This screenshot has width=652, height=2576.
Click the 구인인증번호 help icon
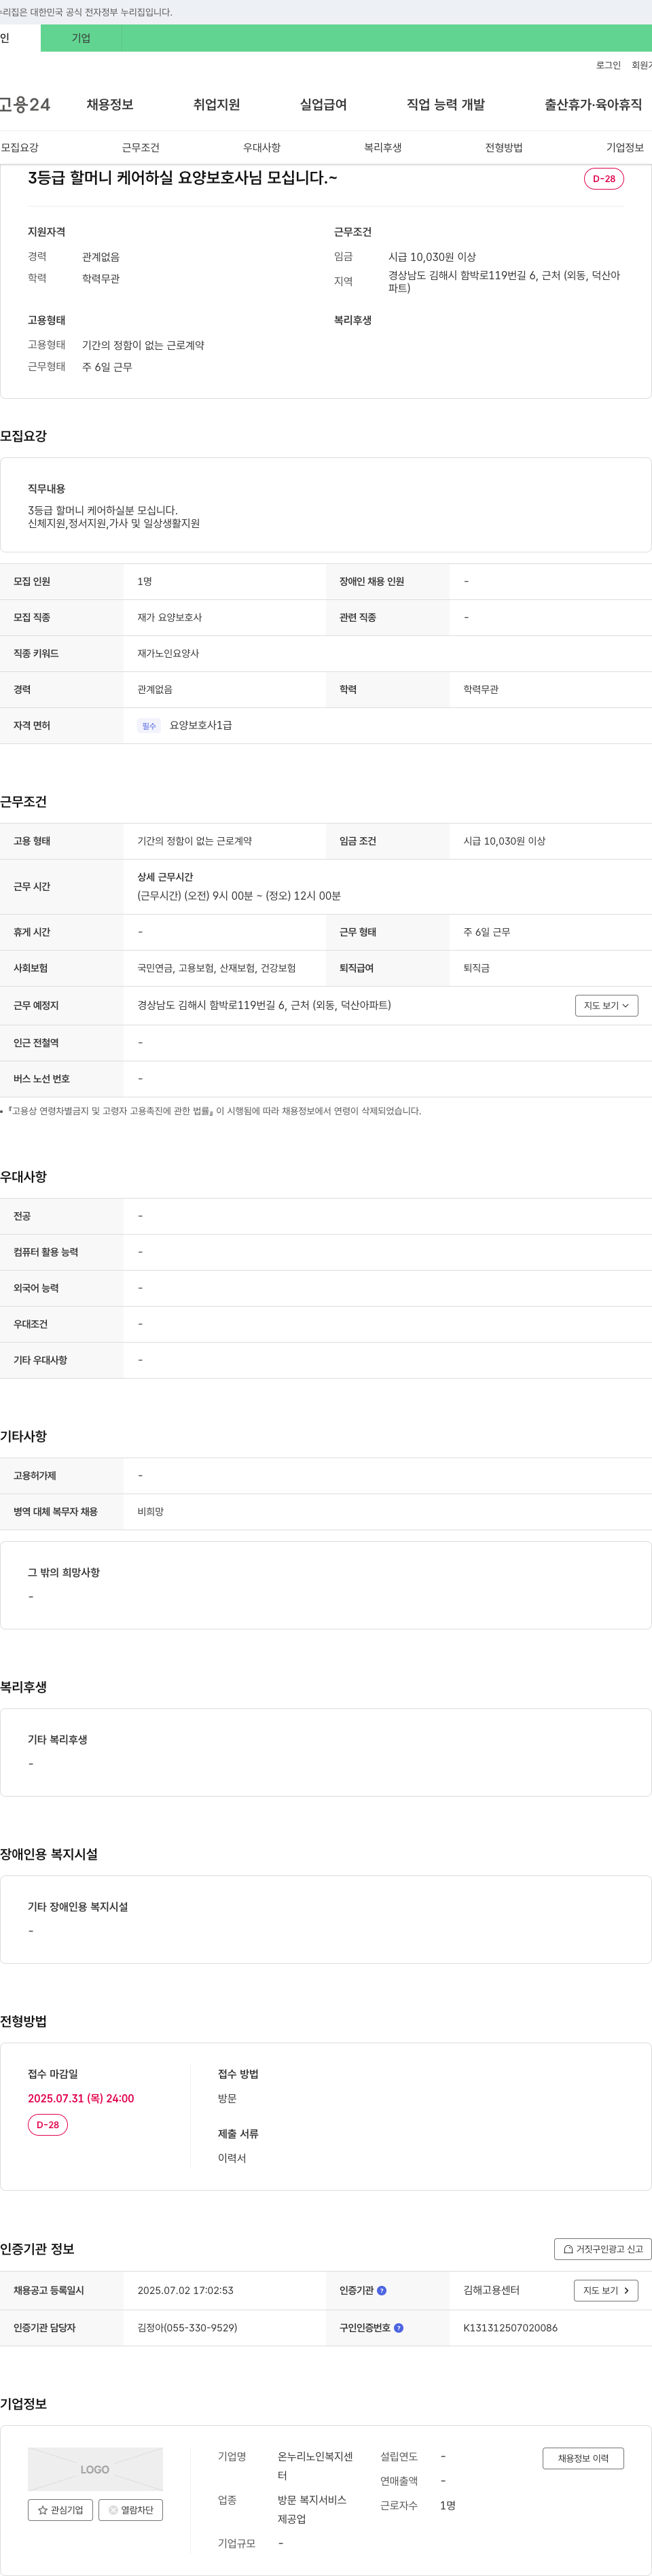(x=399, y=2327)
